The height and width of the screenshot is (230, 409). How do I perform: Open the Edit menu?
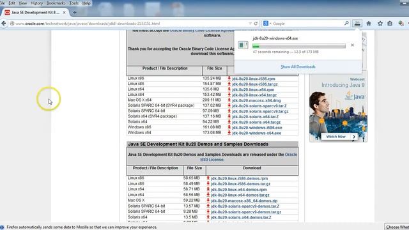(x=12, y=3)
